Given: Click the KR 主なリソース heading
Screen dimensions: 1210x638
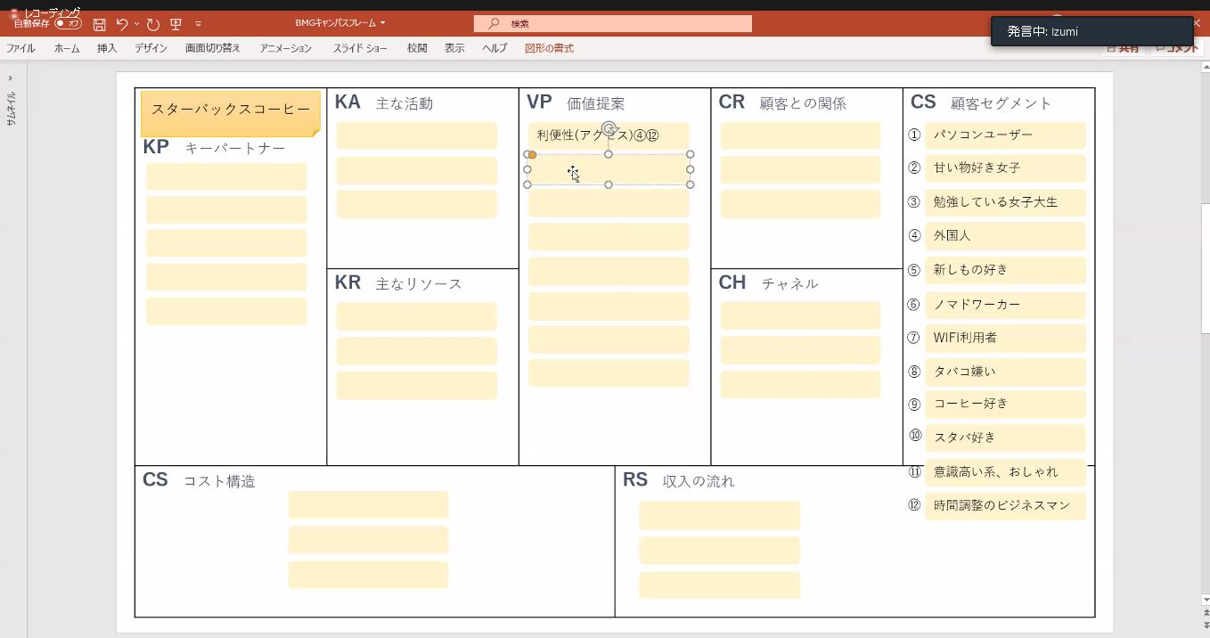Looking at the screenshot, I should pos(398,283).
